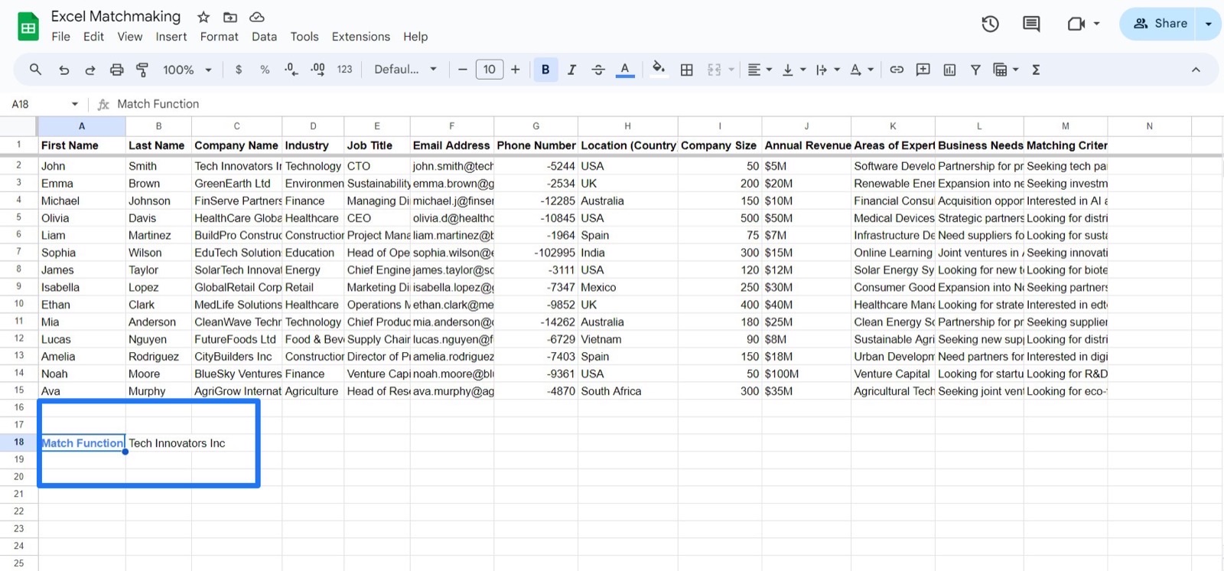Open the zoom level dropdown

[187, 70]
